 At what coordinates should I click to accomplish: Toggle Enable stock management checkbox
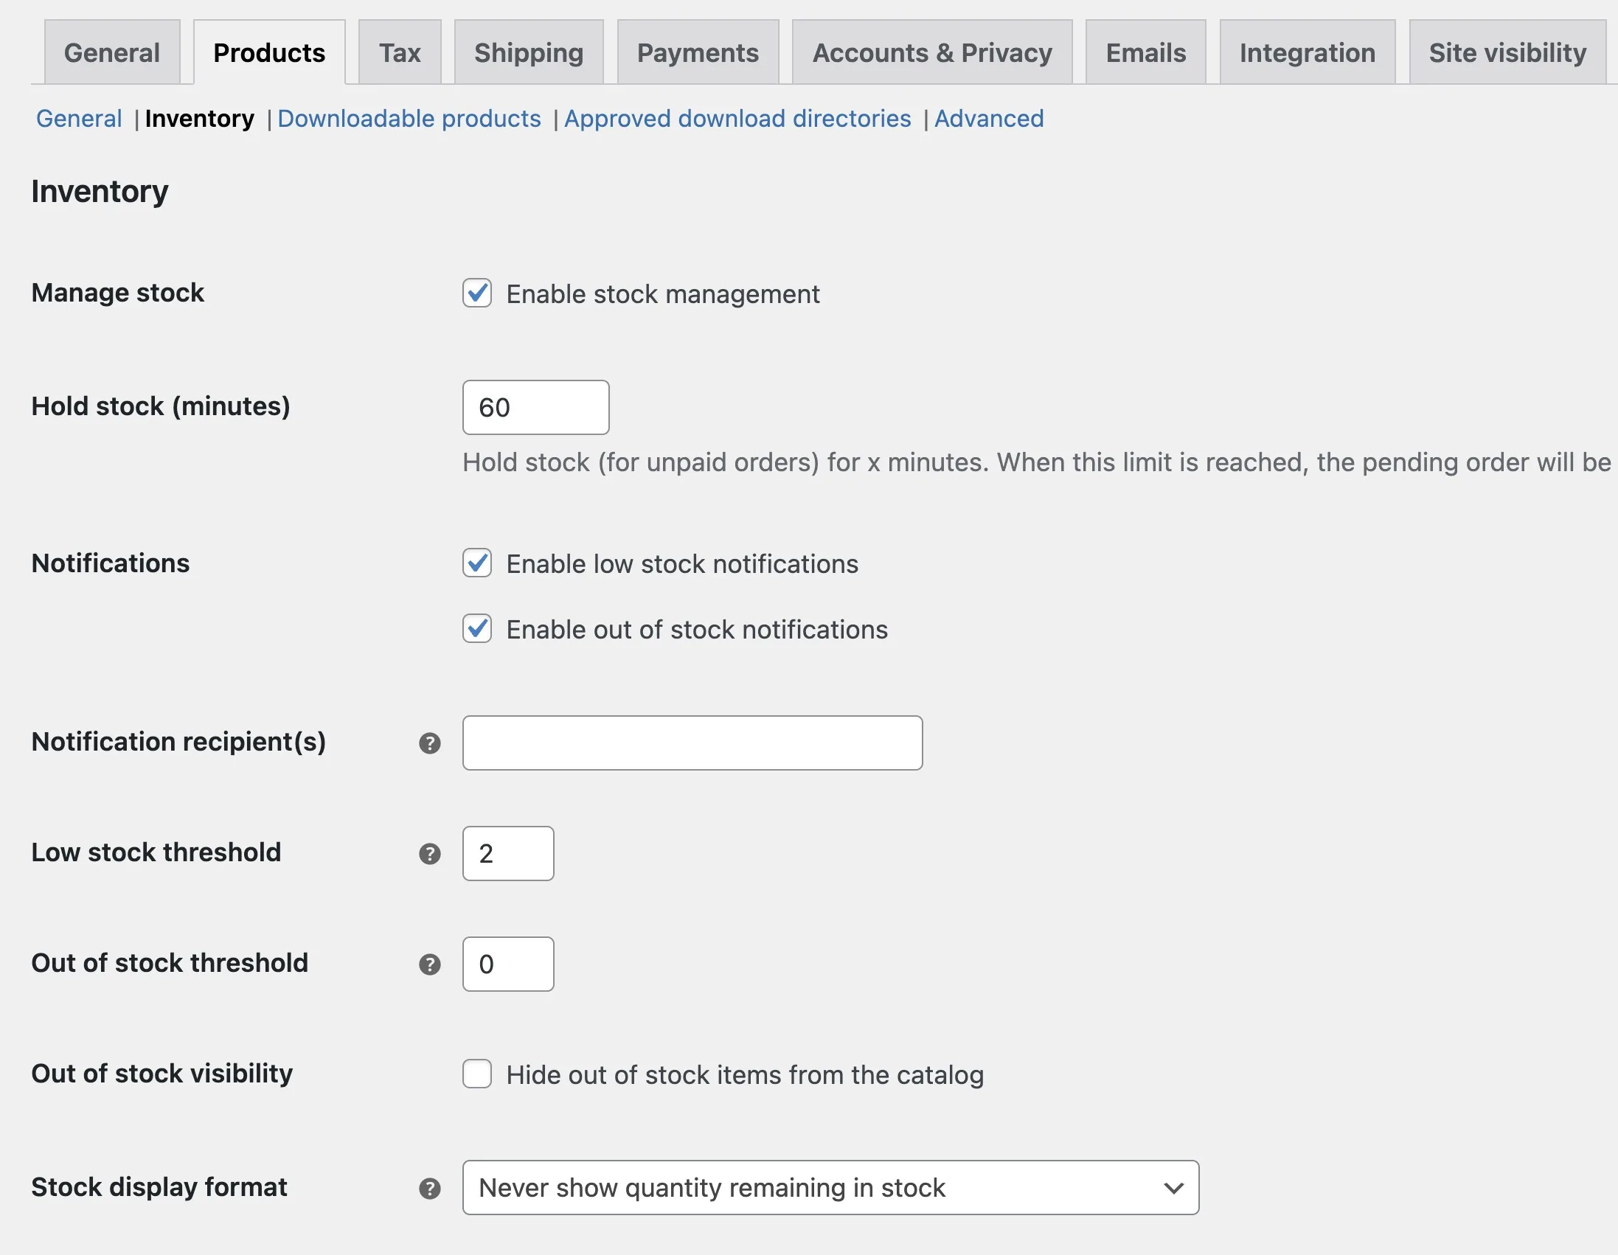477,293
